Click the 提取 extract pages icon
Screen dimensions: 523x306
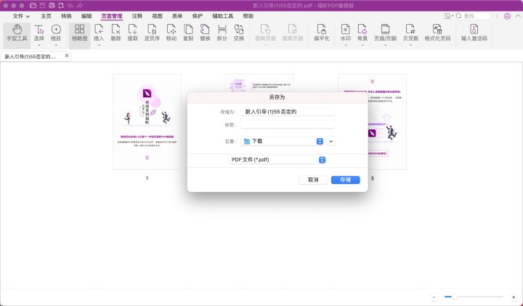[x=134, y=33]
